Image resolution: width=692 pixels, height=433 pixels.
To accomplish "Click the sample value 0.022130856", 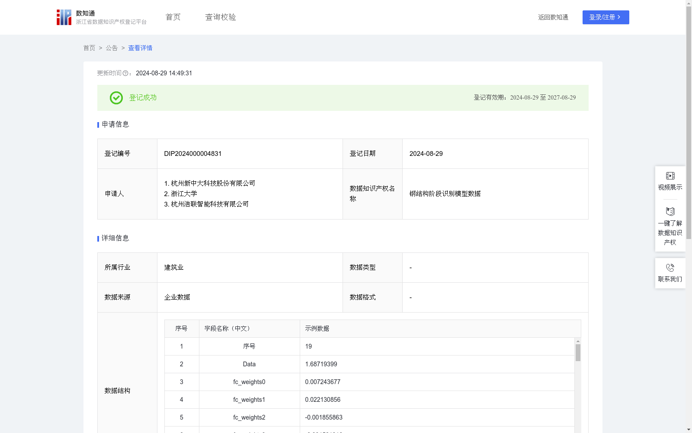I will (x=323, y=400).
